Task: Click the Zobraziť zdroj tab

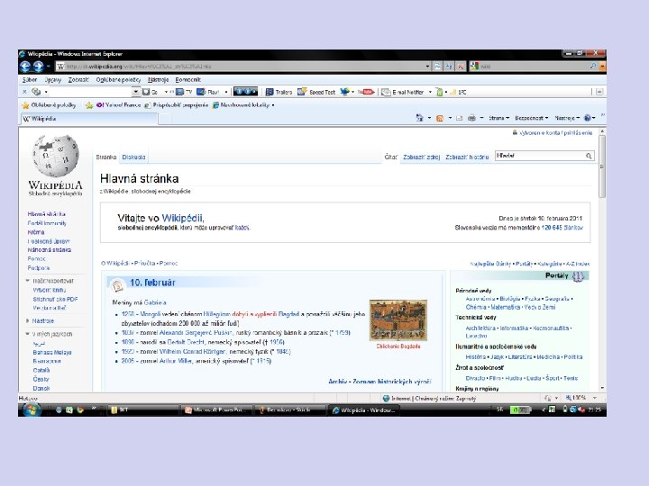Action: [x=421, y=157]
